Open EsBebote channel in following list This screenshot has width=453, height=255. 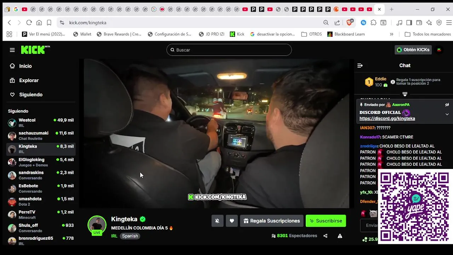(41, 188)
